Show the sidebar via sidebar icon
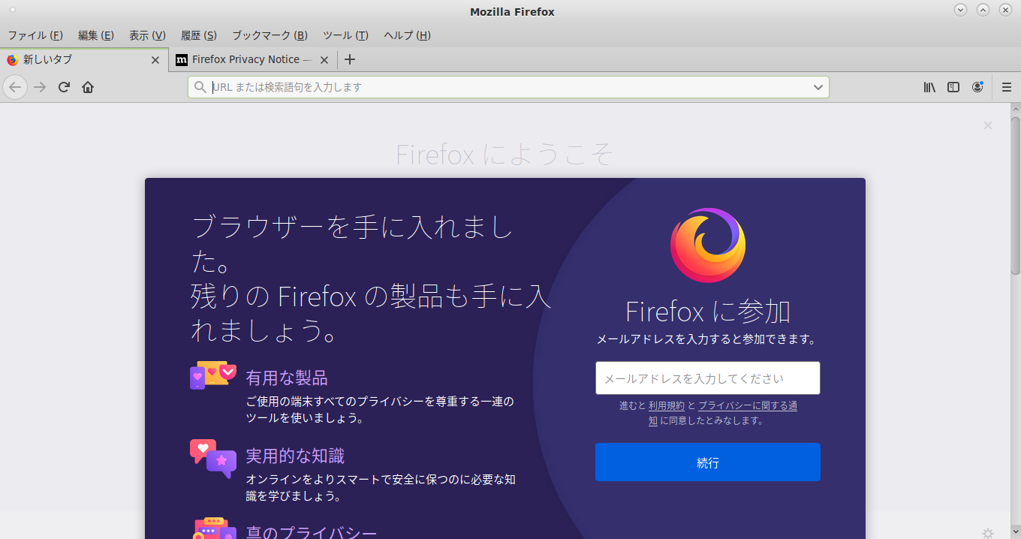1021x539 pixels. click(953, 87)
